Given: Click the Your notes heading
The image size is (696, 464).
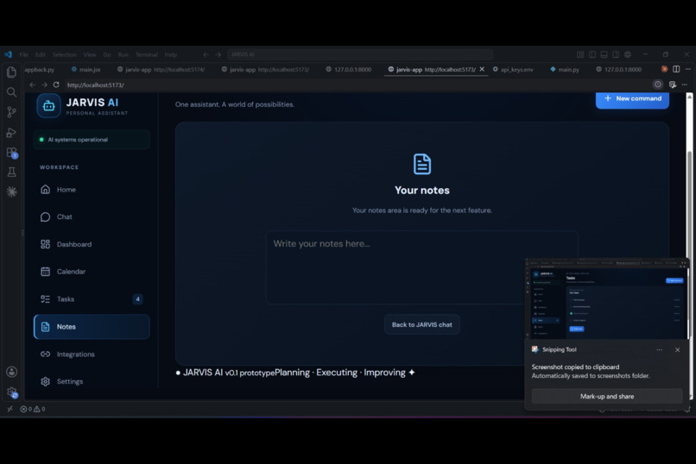Looking at the screenshot, I should pyautogui.click(x=422, y=190).
